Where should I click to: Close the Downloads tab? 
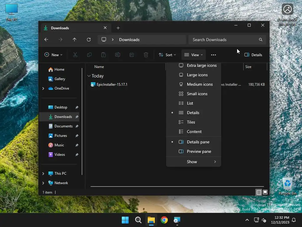(105, 28)
